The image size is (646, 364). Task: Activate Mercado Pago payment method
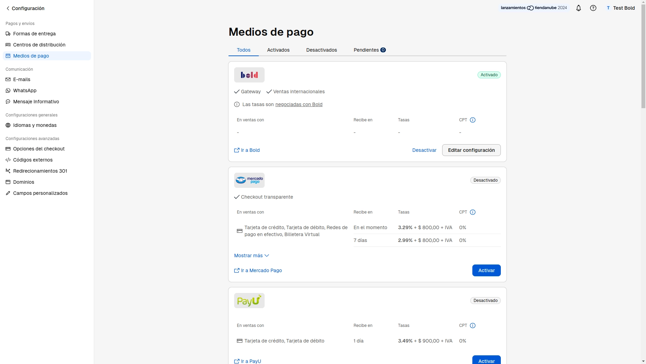pos(486,270)
